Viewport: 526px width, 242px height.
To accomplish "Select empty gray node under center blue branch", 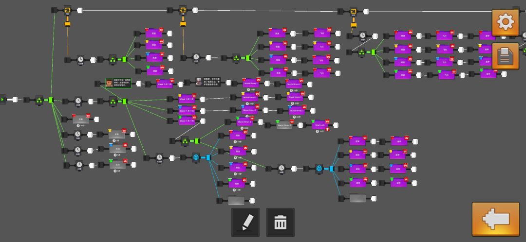I will (x=236, y=201).
